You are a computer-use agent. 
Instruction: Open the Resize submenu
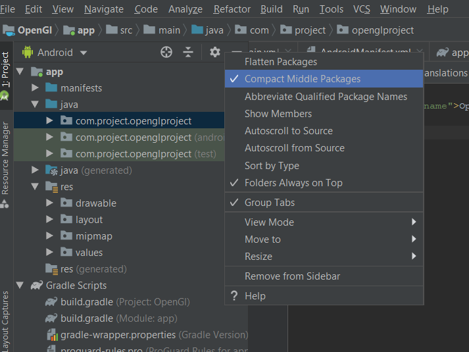pyautogui.click(x=324, y=257)
